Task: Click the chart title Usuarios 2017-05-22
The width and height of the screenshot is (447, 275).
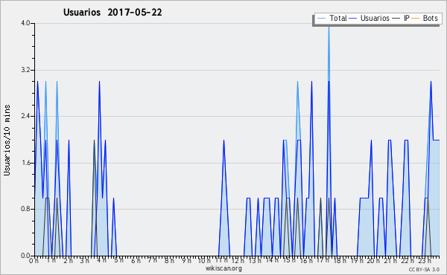Action: point(112,13)
